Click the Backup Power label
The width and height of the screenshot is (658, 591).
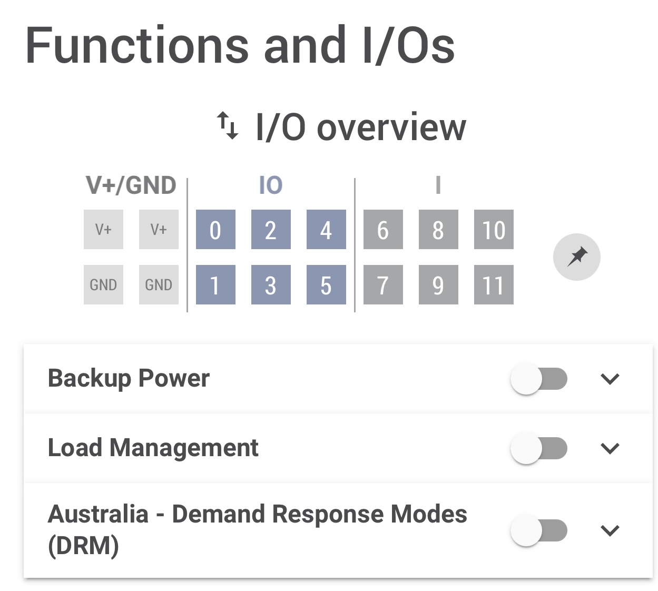click(x=129, y=378)
